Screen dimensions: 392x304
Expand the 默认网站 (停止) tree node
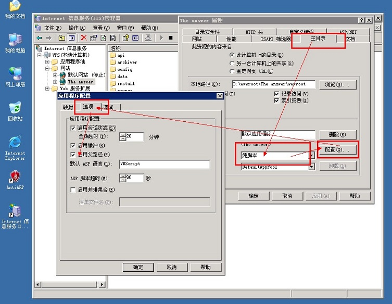click(x=55, y=75)
